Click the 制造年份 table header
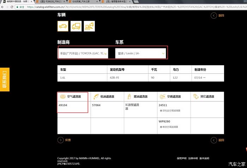The height and width of the screenshot is (168, 247). pos(208,70)
